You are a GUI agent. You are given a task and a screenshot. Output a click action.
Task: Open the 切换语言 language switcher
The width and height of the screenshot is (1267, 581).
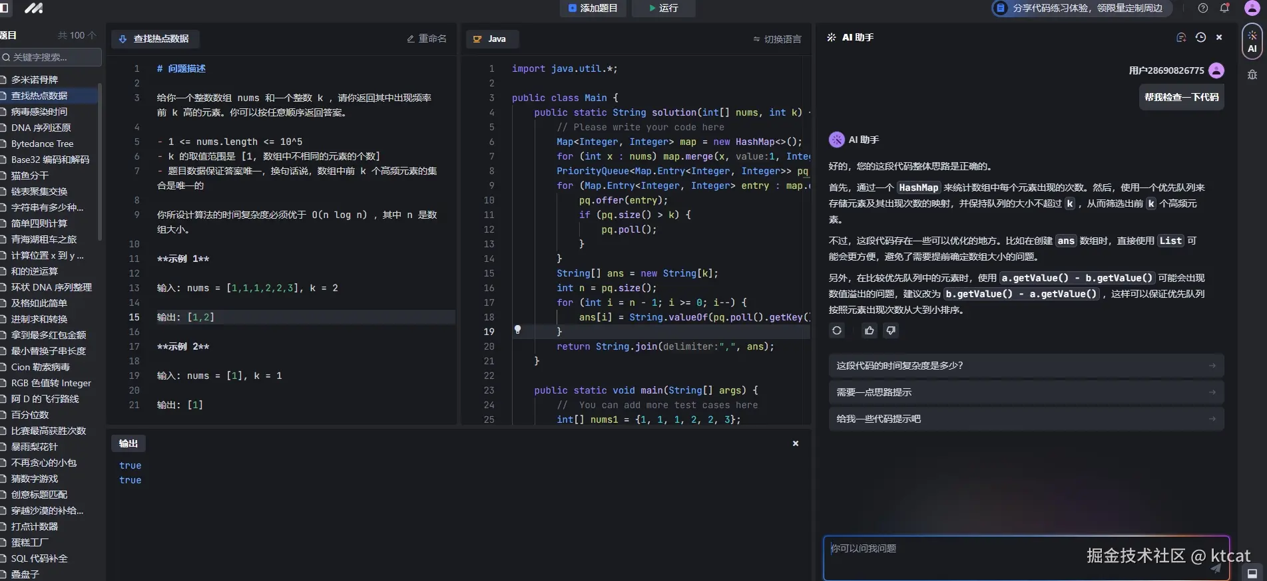point(777,39)
